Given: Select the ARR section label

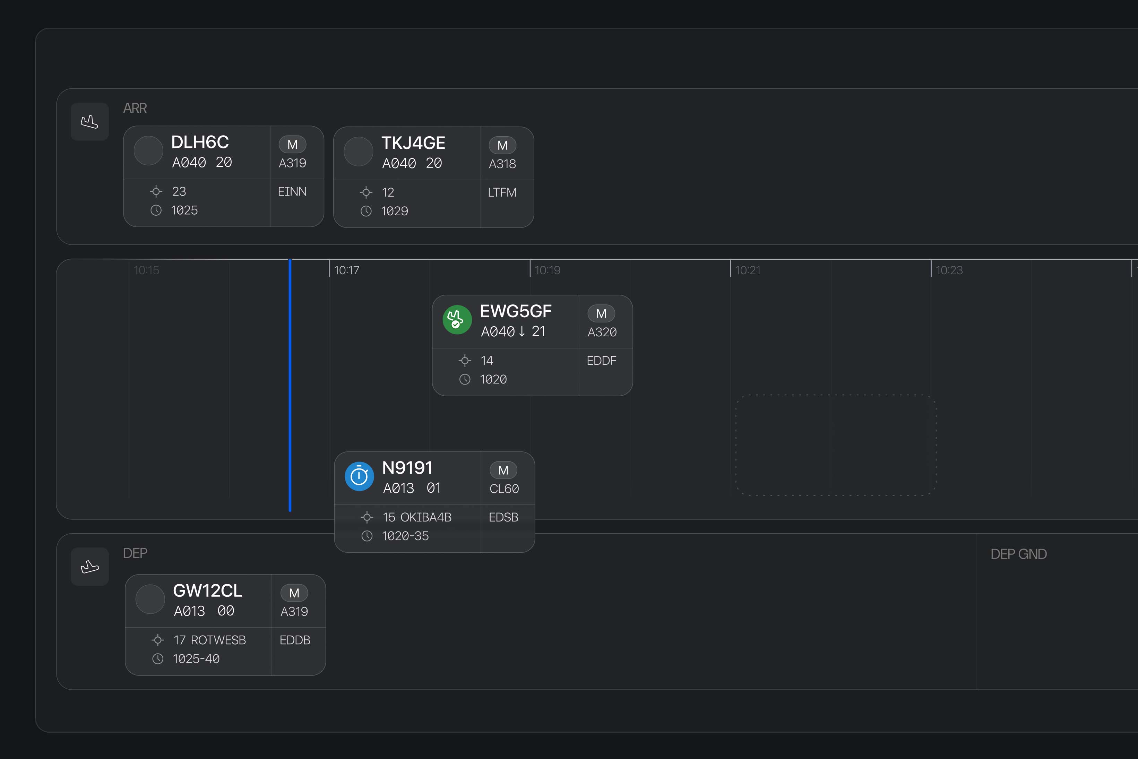Looking at the screenshot, I should coord(135,108).
